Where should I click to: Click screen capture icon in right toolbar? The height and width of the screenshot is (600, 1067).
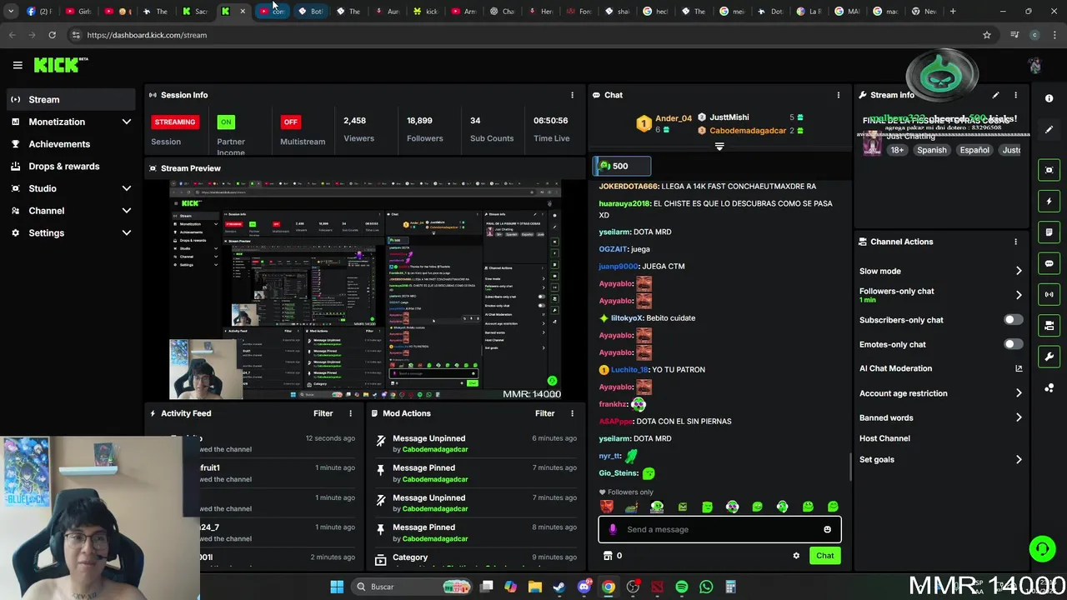click(x=1049, y=170)
